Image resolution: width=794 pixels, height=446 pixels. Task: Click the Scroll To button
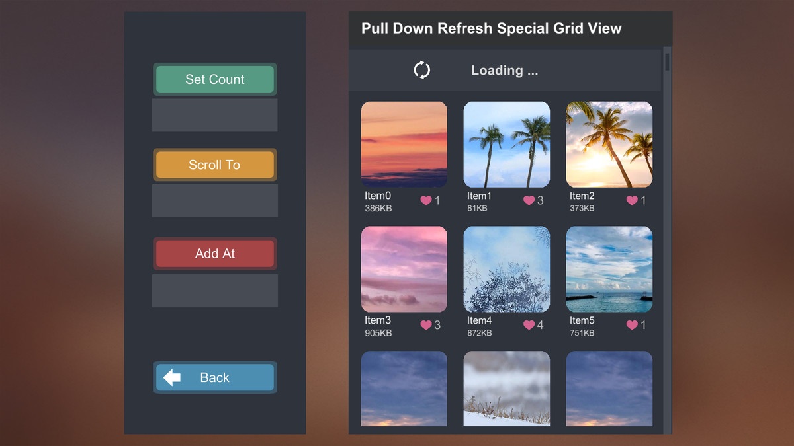point(214,165)
